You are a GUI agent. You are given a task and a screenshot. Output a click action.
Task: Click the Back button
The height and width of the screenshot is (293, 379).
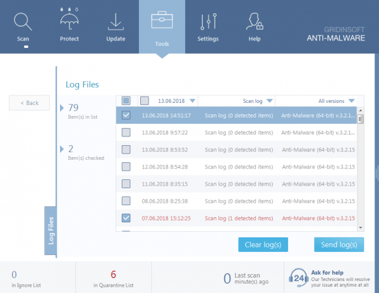(x=29, y=103)
